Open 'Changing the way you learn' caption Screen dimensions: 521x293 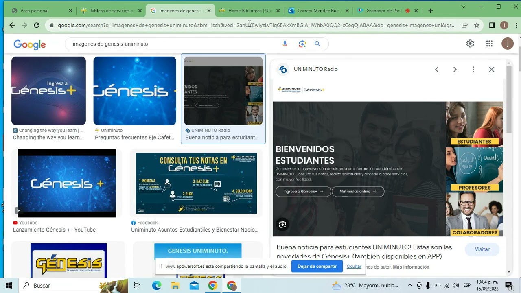coord(48,138)
